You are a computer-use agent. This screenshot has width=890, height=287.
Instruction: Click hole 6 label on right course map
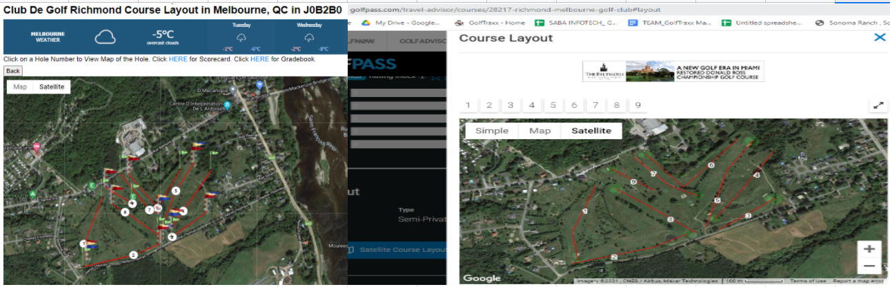(x=711, y=165)
